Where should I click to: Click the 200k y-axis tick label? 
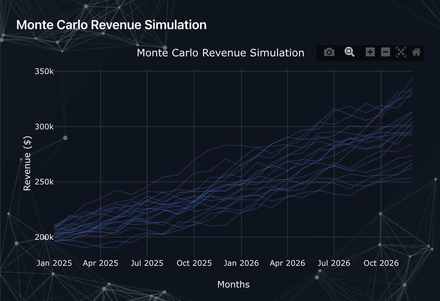pos(44,237)
